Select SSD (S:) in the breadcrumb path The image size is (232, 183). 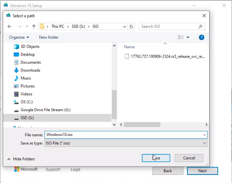coord(78,26)
